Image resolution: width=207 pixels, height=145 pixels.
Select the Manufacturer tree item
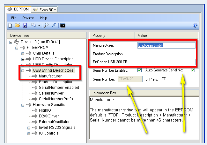[50, 76]
